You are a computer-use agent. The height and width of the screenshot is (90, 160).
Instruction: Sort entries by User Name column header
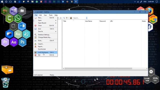[x=92, y=21]
